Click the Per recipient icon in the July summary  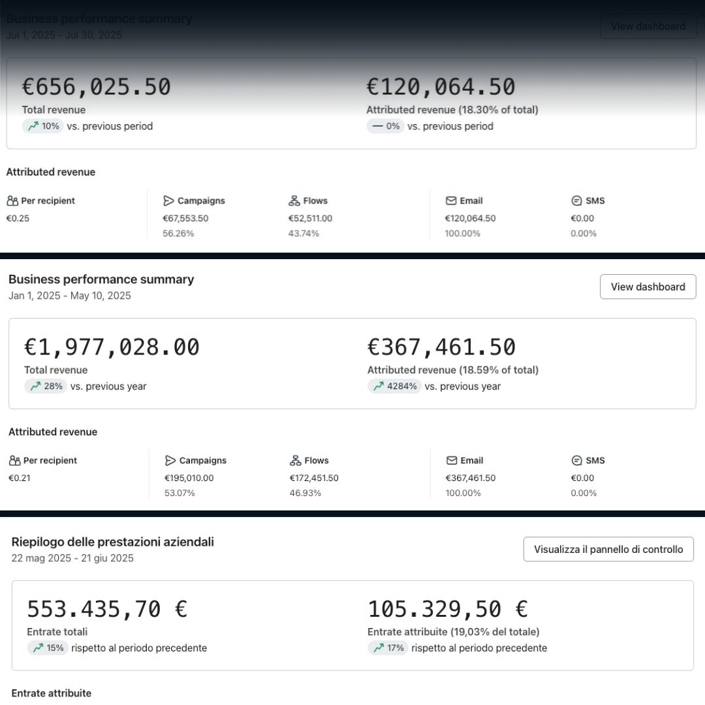(12, 201)
